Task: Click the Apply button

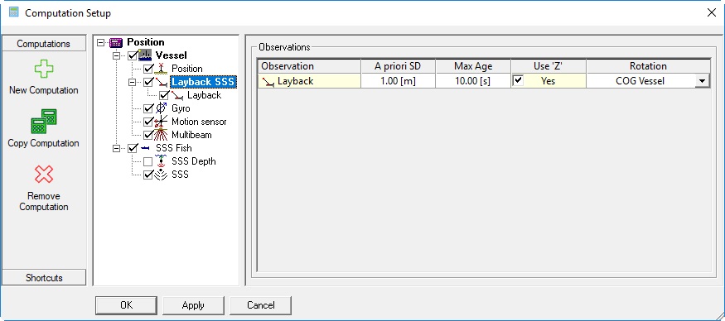Action: pyautogui.click(x=193, y=305)
